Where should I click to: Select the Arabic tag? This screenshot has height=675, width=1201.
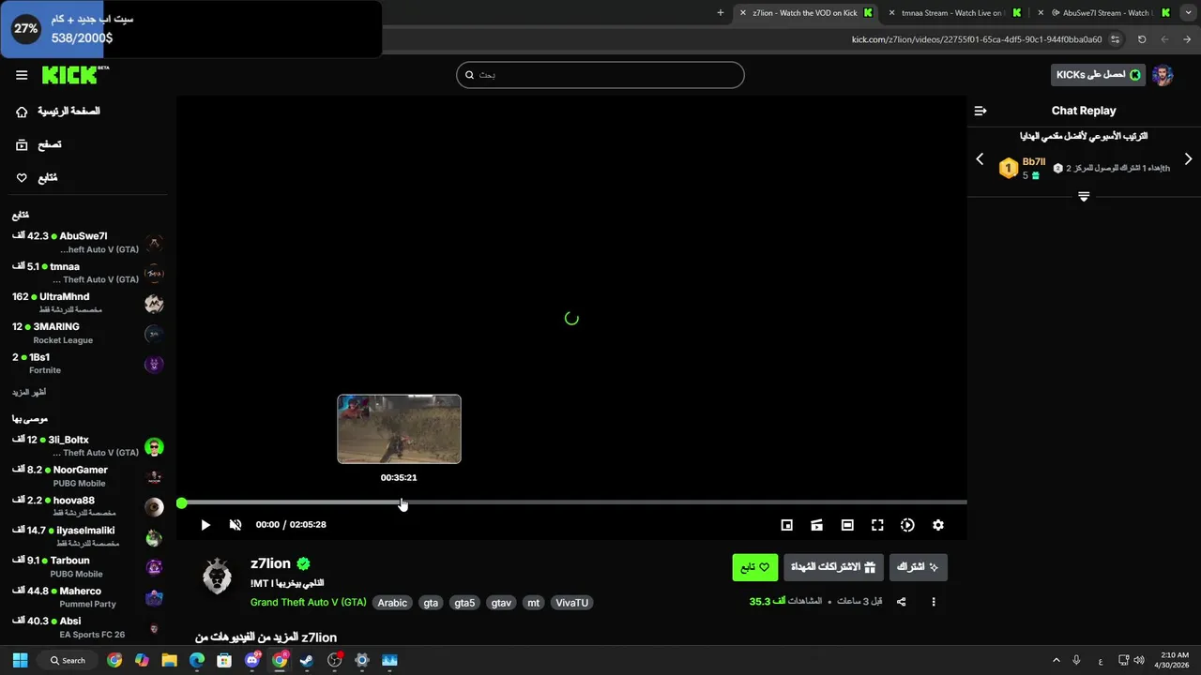point(392,603)
